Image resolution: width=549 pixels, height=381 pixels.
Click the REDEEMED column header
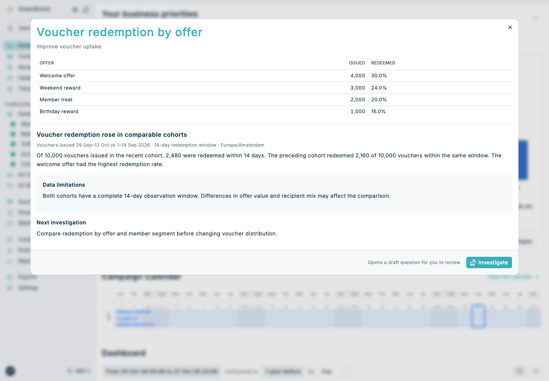click(383, 63)
